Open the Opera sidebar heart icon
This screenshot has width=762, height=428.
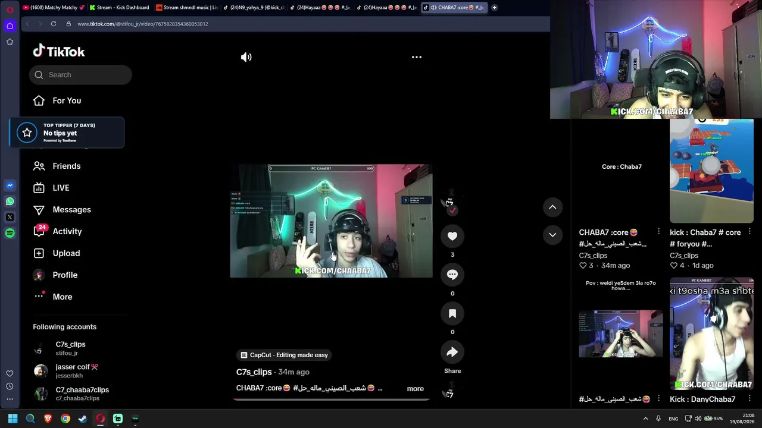pos(10,373)
